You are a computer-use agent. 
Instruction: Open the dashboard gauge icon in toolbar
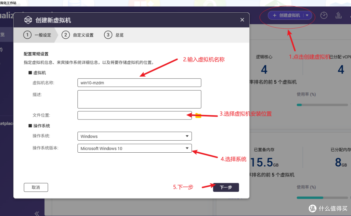[x=324, y=15]
